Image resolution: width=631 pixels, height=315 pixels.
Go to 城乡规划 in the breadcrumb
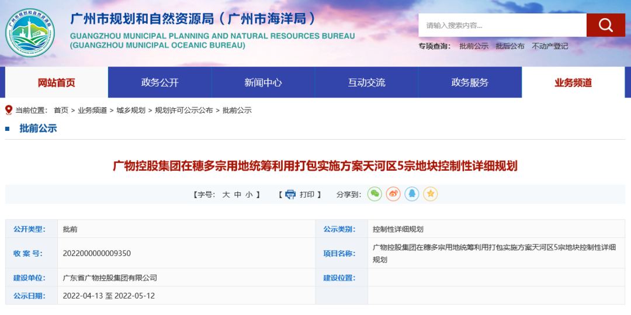click(x=131, y=110)
